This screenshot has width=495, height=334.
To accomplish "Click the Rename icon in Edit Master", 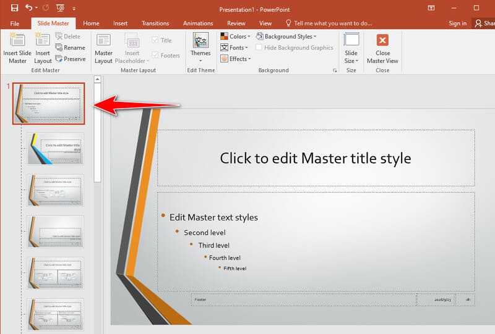I will pos(59,48).
